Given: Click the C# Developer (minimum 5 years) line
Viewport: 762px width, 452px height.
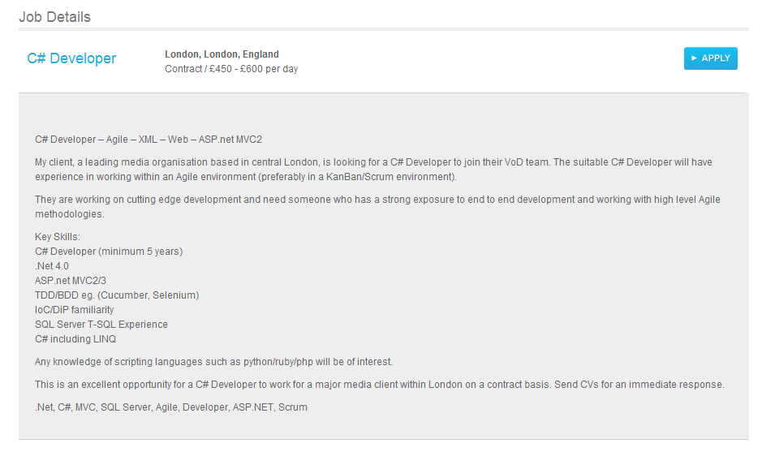Looking at the screenshot, I should (x=109, y=252).
